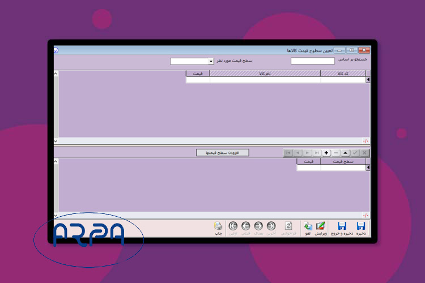Click the Recall (فراخوانی) refresh icon

pyautogui.click(x=288, y=226)
